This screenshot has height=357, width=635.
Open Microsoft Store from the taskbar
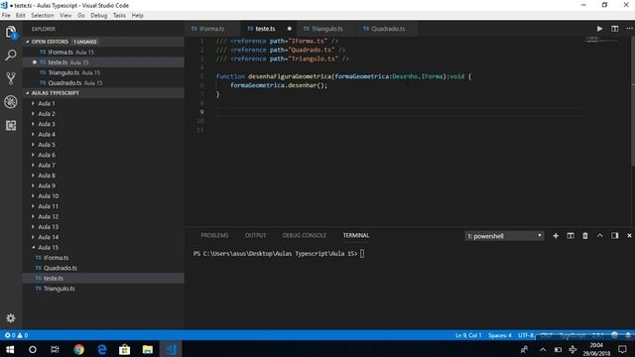coord(124,349)
